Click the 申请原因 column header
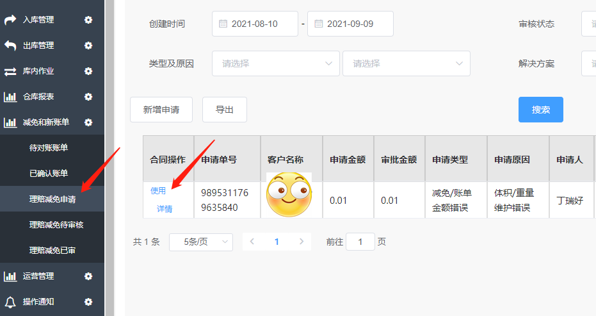 [518, 159]
